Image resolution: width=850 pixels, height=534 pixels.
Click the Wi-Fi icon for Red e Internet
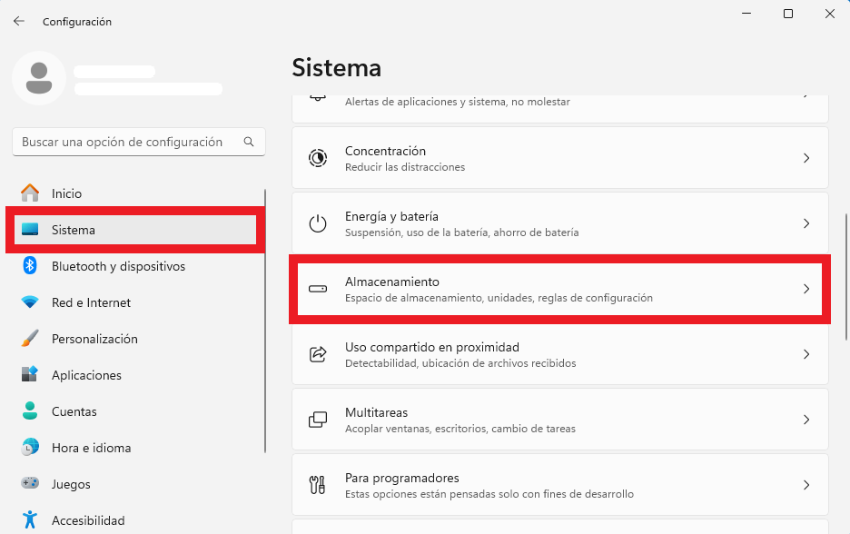30,302
